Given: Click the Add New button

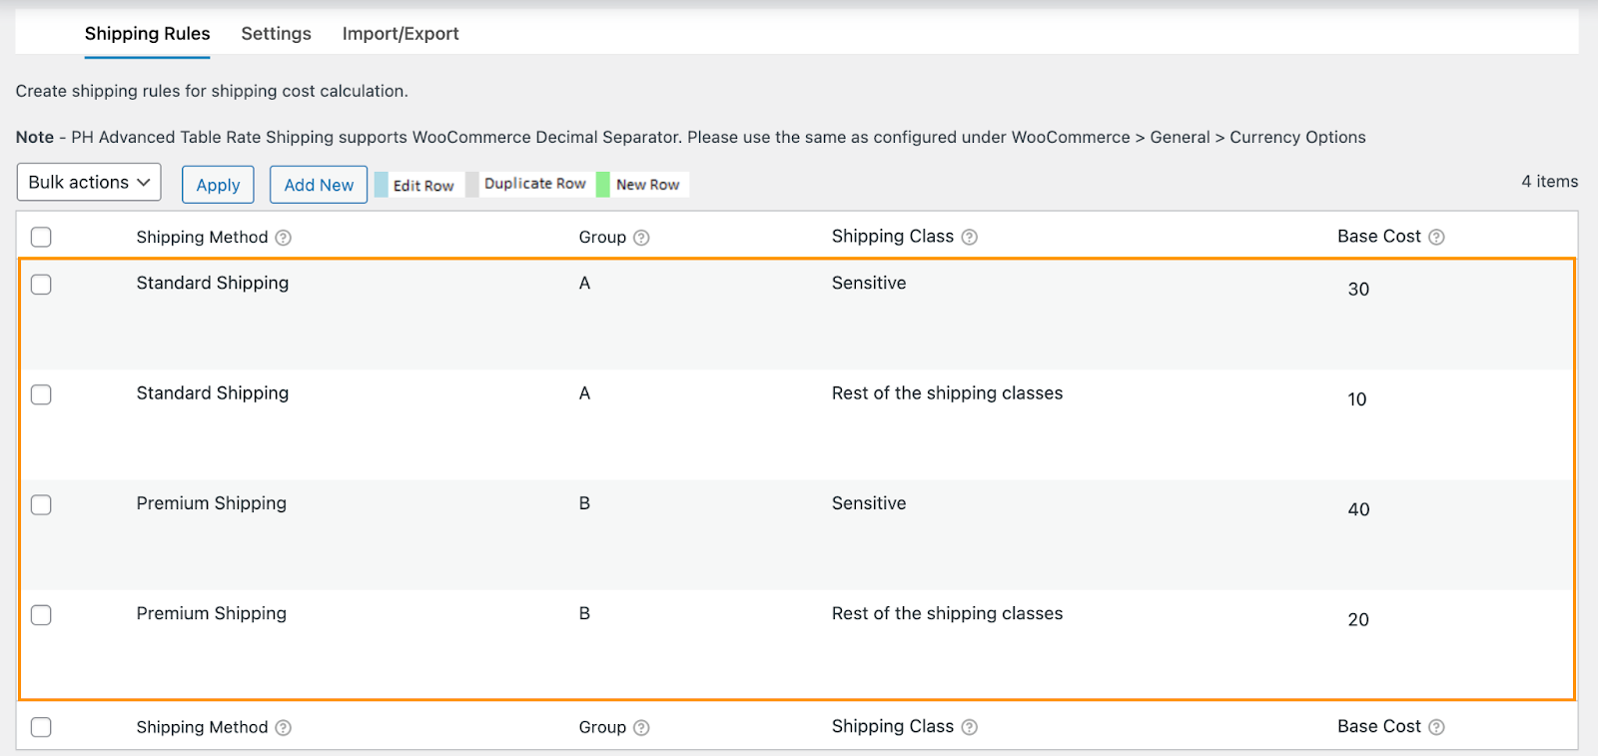Looking at the screenshot, I should pyautogui.click(x=319, y=185).
